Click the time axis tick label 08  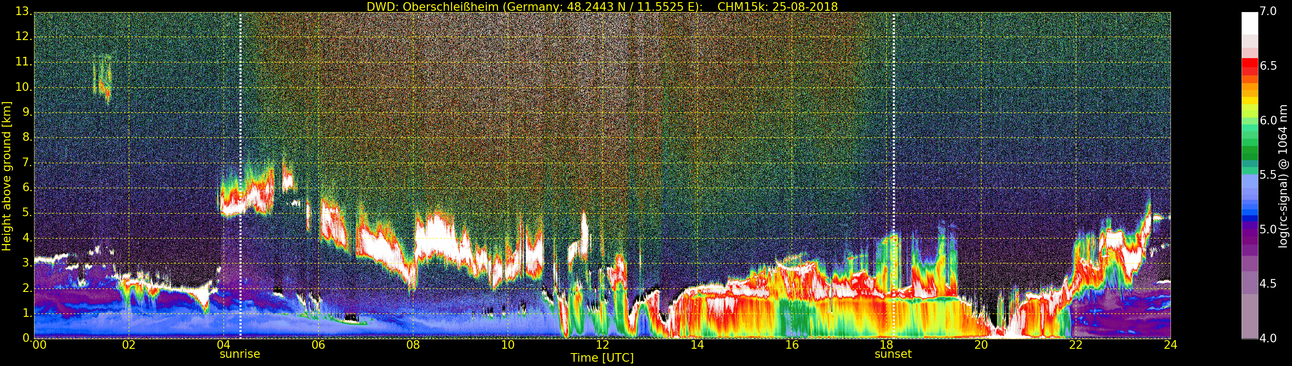pyautogui.click(x=413, y=345)
